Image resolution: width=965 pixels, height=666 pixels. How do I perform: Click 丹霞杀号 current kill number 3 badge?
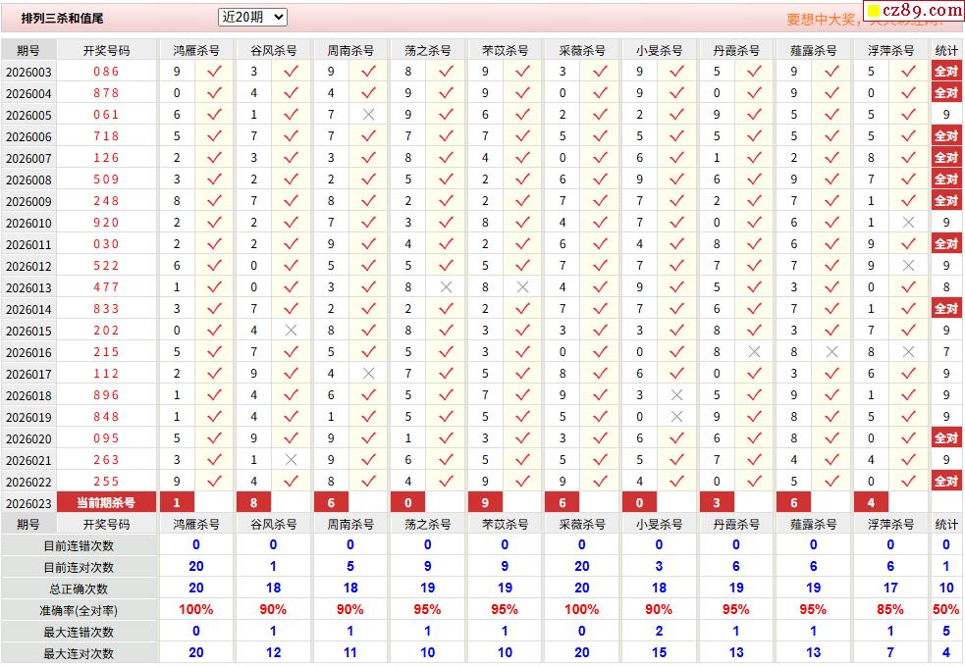point(717,502)
